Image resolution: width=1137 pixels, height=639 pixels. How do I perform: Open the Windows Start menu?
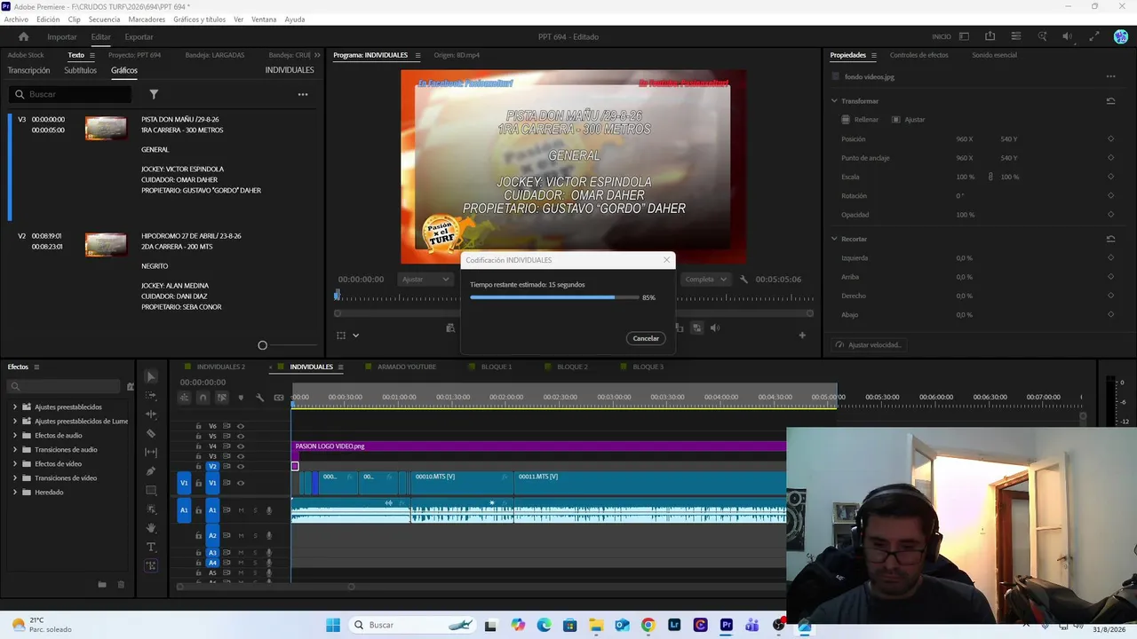coord(333,625)
